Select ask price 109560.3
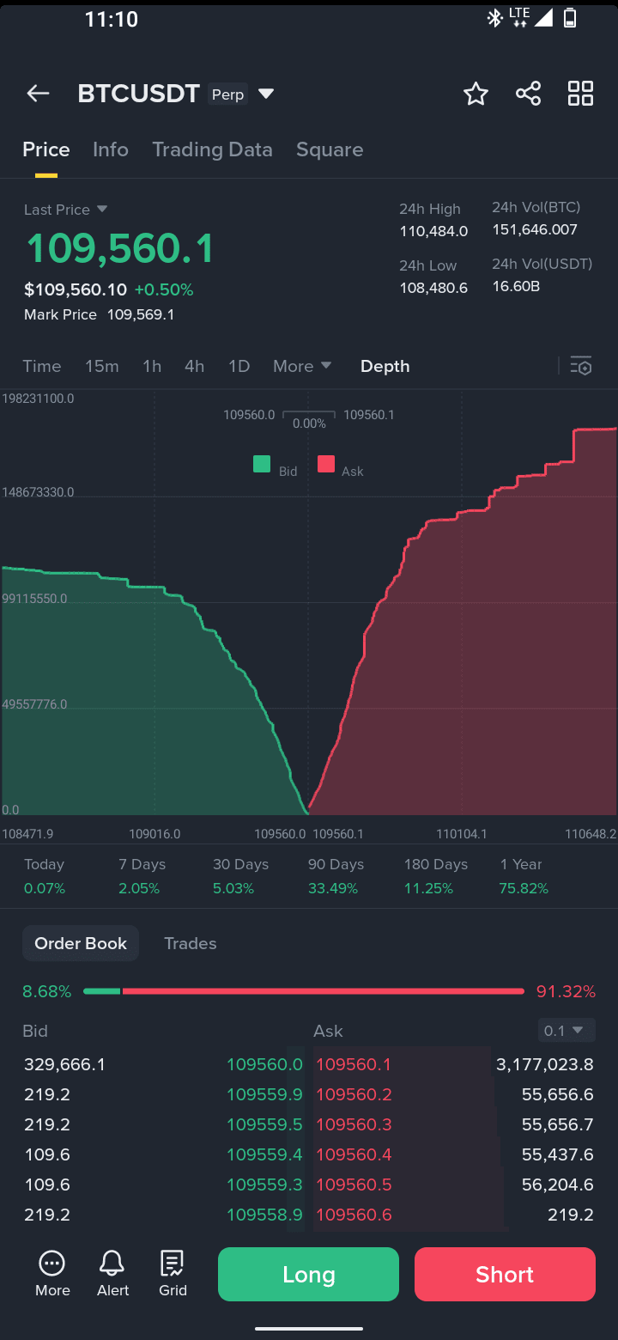The image size is (618, 1340). 354,1124
